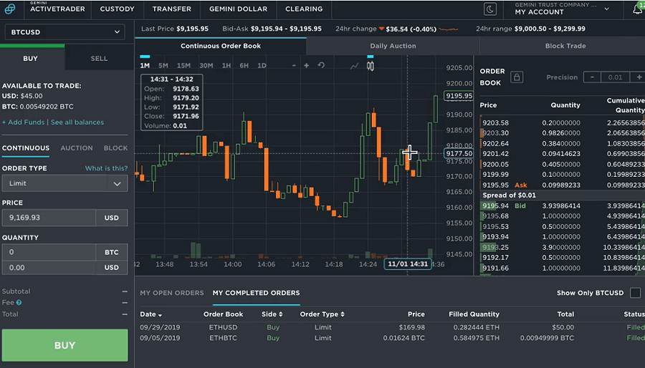This screenshot has height=368, width=645.
Task: Open the Clearing menu item
Action: [304, 9]
